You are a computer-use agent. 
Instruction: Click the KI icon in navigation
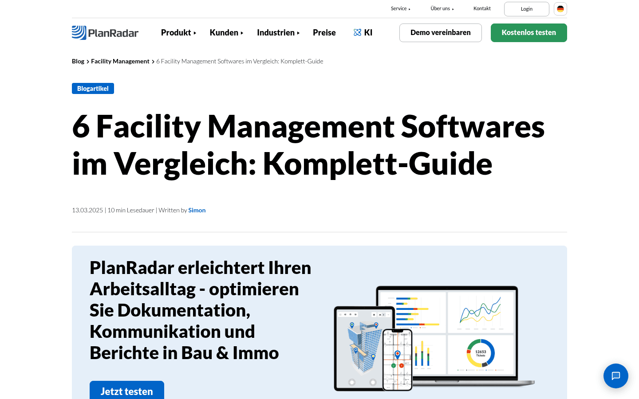click(x=357, y=32)
